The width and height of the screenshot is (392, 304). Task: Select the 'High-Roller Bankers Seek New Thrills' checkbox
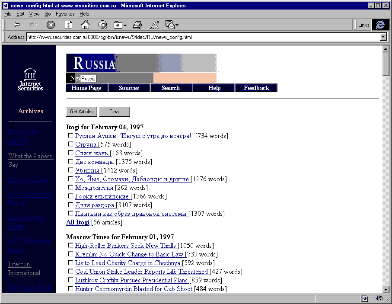(70, 246)
